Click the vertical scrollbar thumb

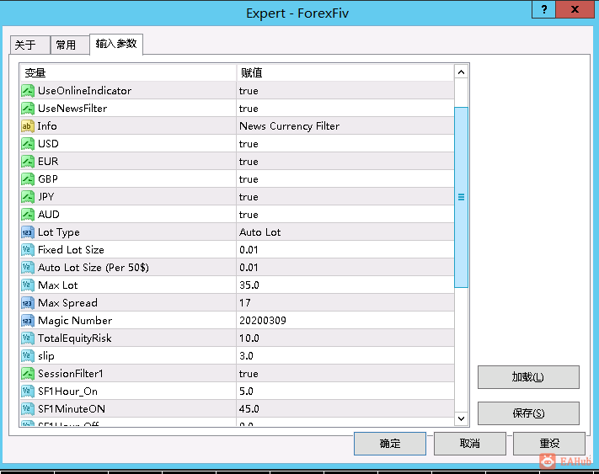coord(461,197)
